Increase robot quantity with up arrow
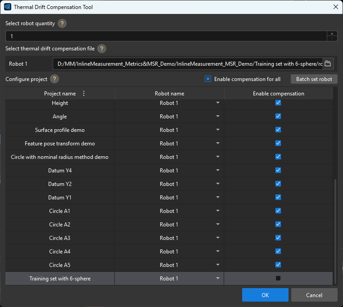 click(332, 34)
